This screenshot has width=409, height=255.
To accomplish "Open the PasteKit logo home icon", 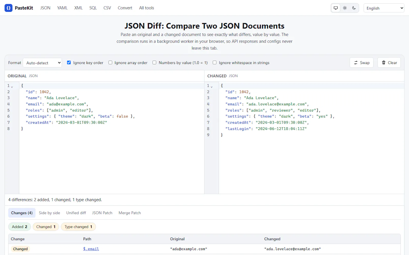I will pos(8,8).
